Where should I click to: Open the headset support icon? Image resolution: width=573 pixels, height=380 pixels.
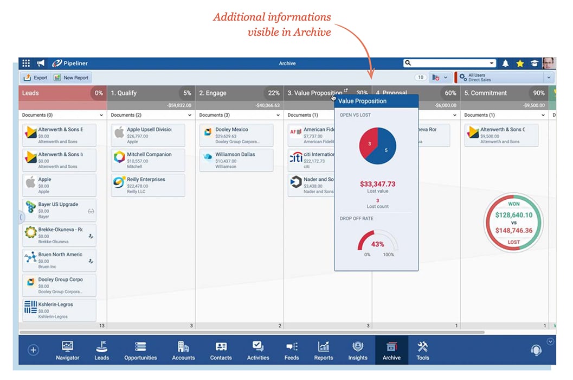coord(536,350)
